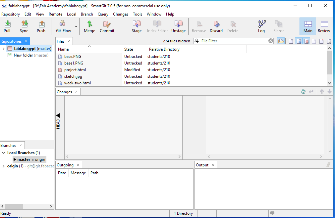Switch to the Main perspective

308,26
